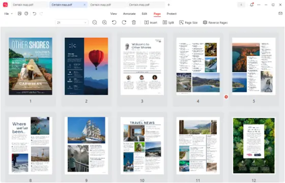The image size is (285, 183).
Task: Open the Protect tab
Action: coord(171,14)
